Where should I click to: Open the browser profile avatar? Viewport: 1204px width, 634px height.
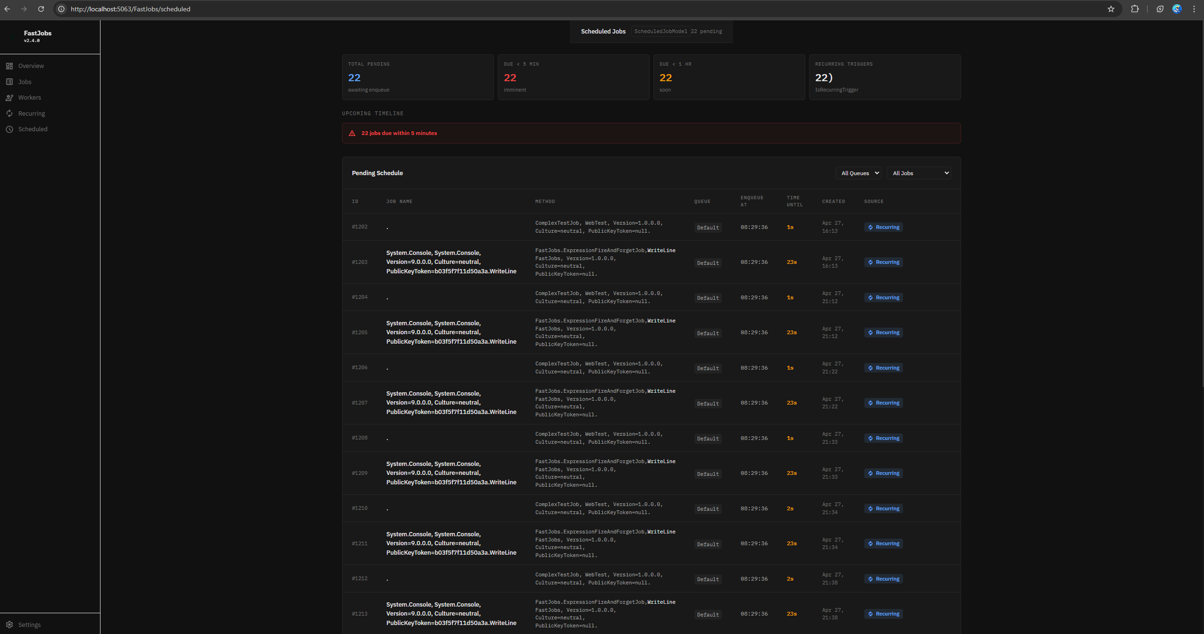1177,9
